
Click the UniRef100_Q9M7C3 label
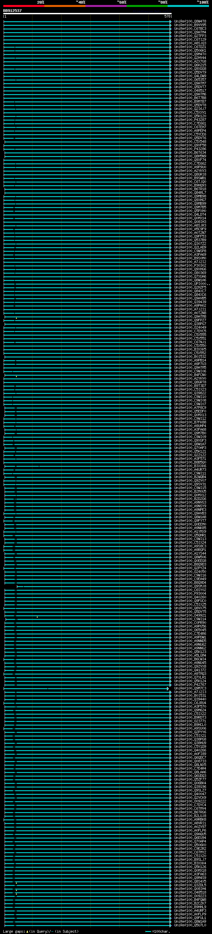(190, 688)
